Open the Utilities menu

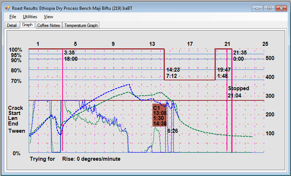pyautogui.click(x=30, y=17)
